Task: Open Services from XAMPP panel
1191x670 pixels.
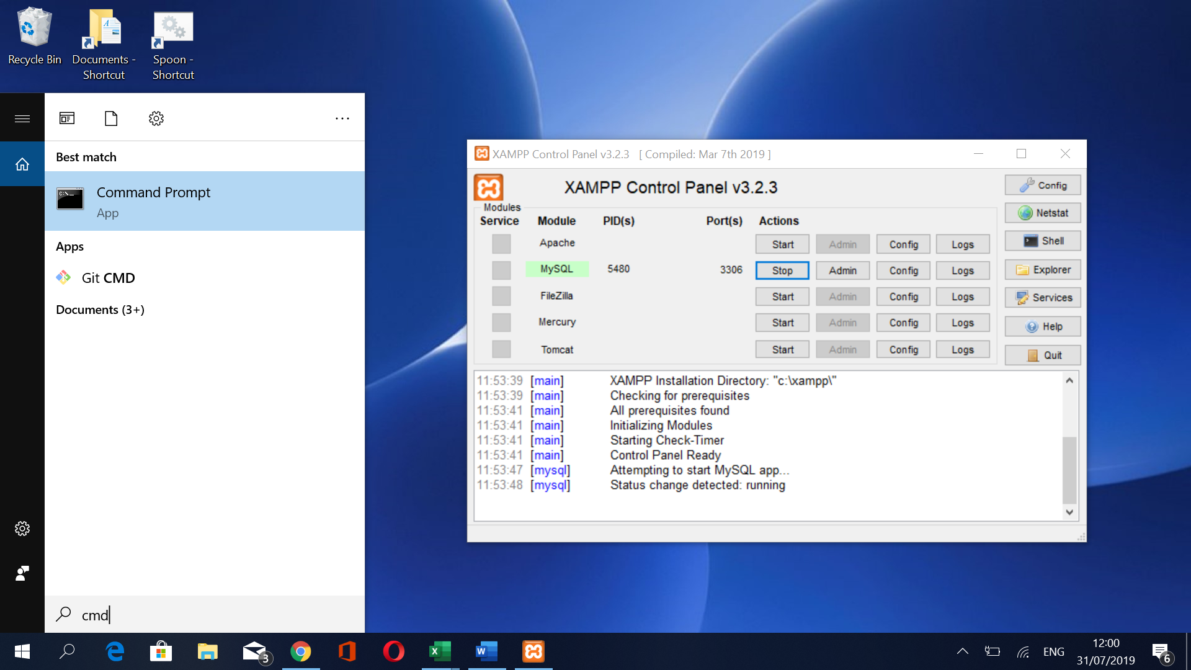Action: [1042, 297]
